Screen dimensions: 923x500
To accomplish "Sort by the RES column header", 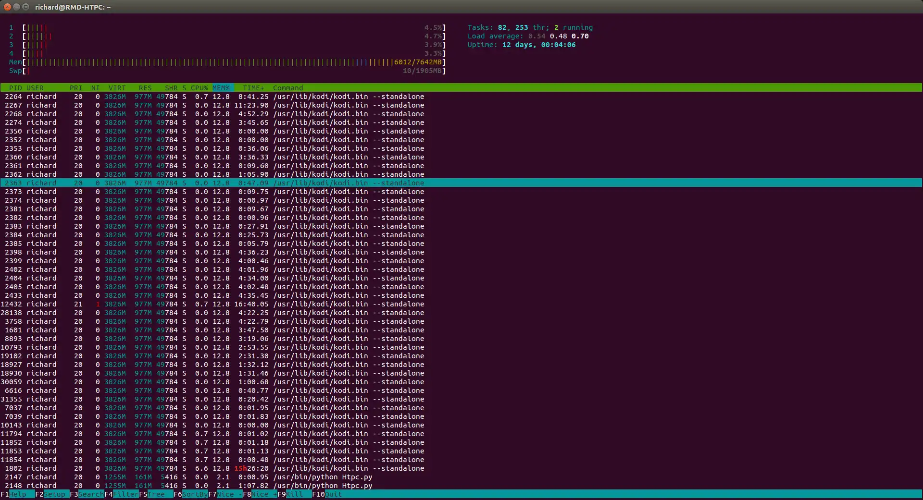I will 145,88.
